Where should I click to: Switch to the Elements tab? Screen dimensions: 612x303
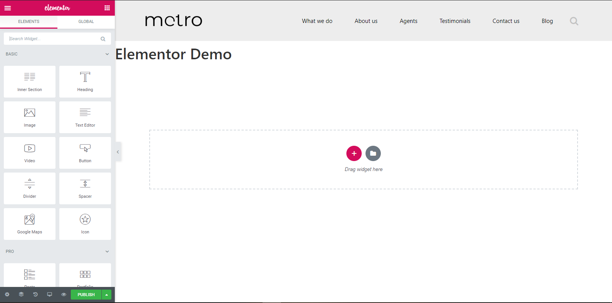pos(29,21)
